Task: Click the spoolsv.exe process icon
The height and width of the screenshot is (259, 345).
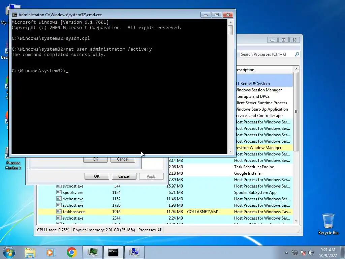Action: point(59,192)
